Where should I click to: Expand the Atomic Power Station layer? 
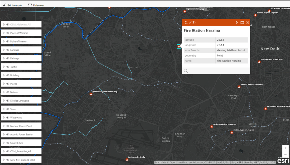4,134
